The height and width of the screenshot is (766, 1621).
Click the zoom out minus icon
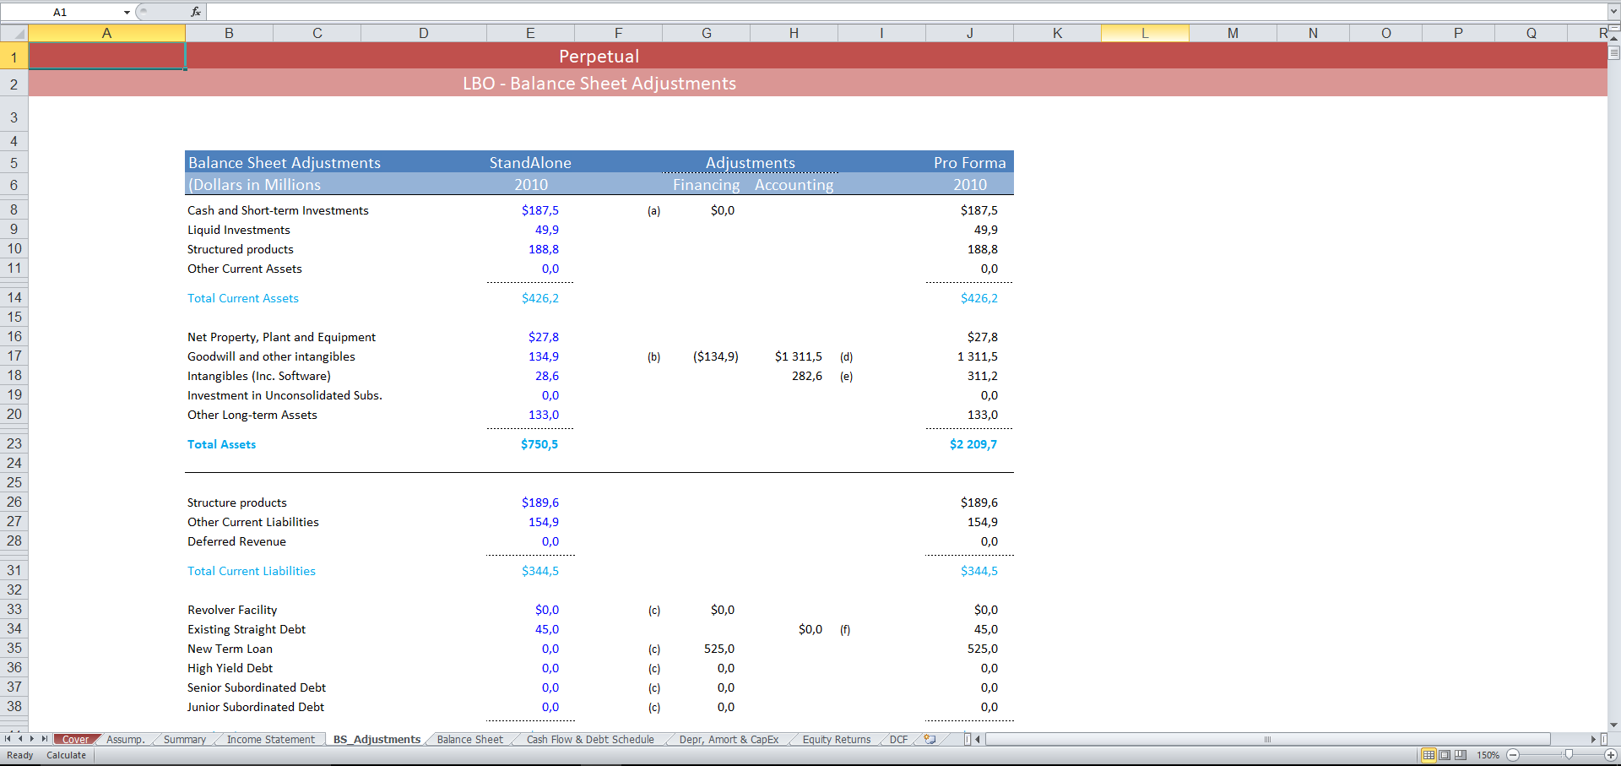click(x=1513, y=755)
